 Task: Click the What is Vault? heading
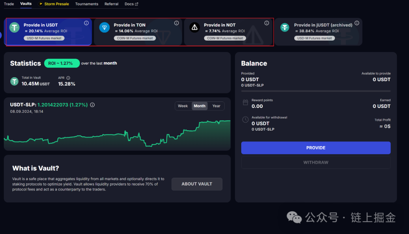pos(36,168)
